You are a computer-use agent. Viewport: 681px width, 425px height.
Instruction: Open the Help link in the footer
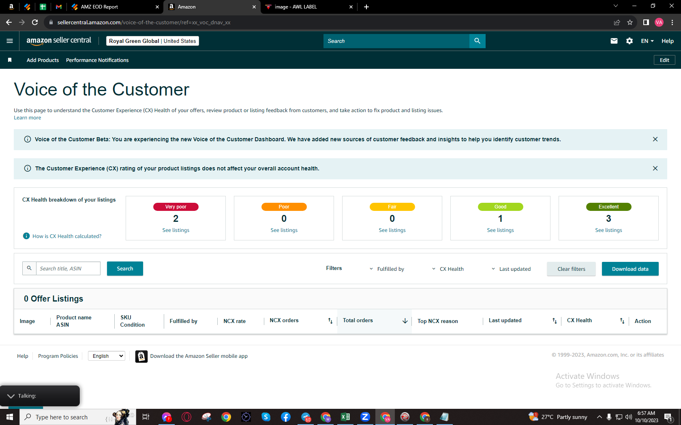pyautogui.click(x=23, y=356)
